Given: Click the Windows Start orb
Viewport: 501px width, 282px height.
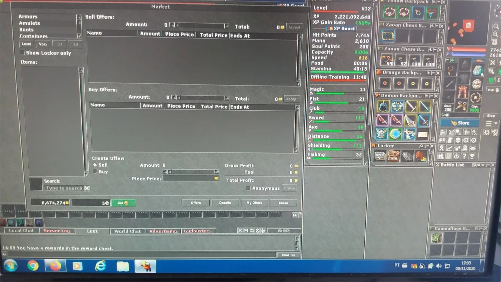Looking at the screenshot, I should point(10,266).
